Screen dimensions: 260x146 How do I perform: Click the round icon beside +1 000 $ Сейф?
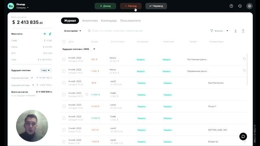pos(87,94)
